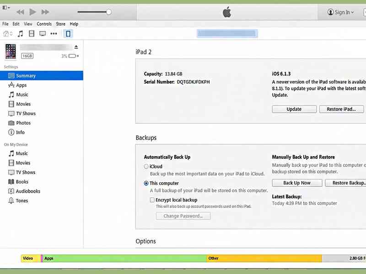This screenshot has height=274, width=366.
Task: Open the File menu
Action: pos(5,24)
